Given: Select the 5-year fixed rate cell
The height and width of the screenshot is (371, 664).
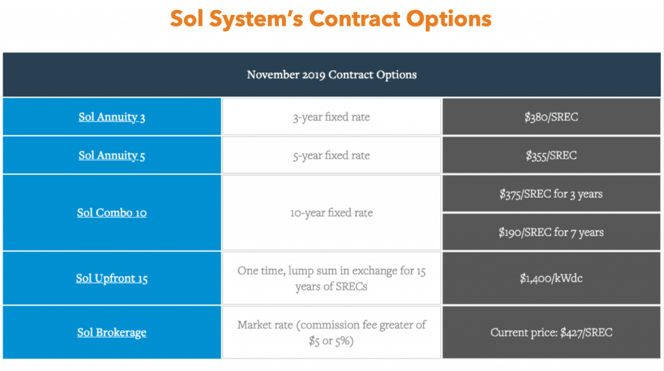Looking at the screenshot, I should [x=331, y=155].
